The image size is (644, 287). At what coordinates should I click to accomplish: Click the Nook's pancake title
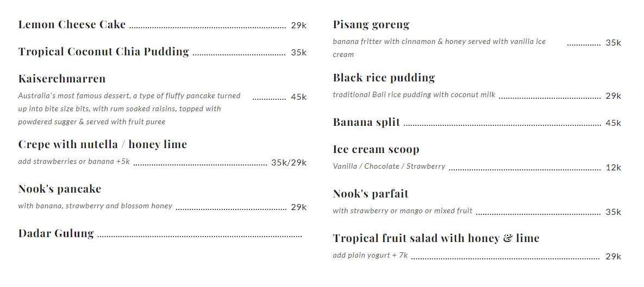(60, 189)
